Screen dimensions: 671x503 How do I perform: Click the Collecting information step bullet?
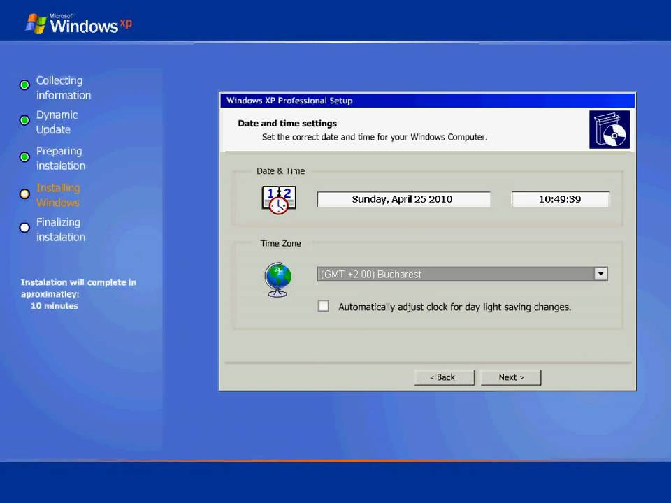tap(25, 85)
